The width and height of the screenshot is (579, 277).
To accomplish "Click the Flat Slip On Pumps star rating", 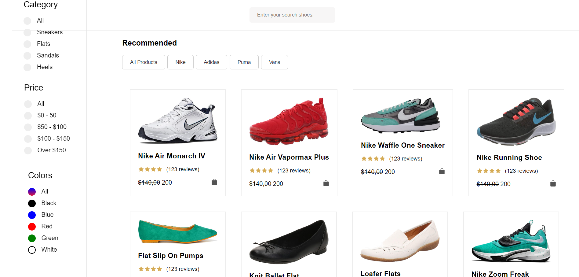I will point(150,269).
